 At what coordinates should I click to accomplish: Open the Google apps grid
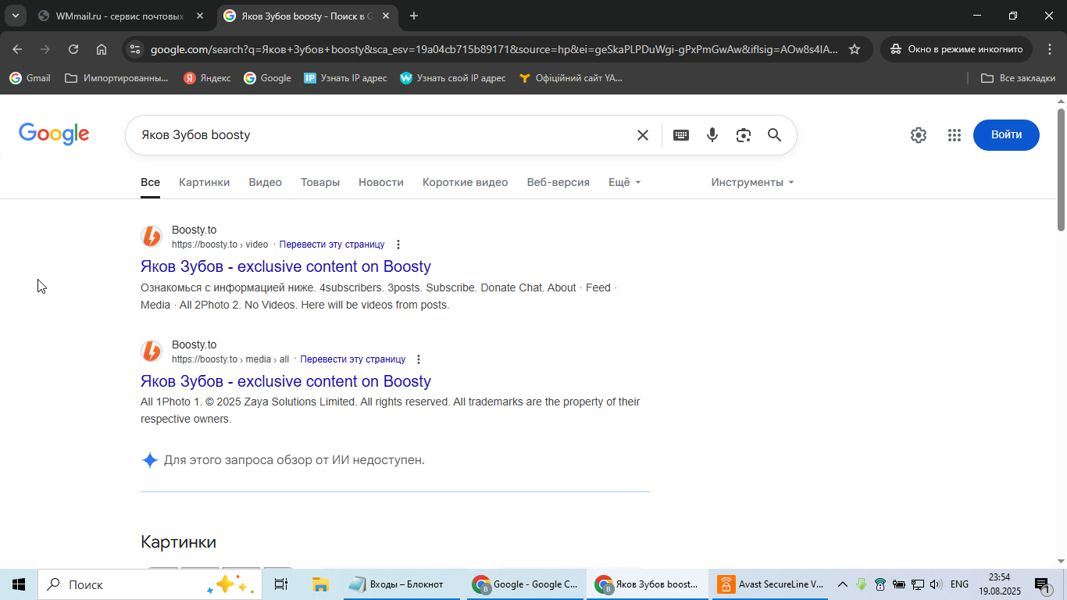tap(955, 135)
